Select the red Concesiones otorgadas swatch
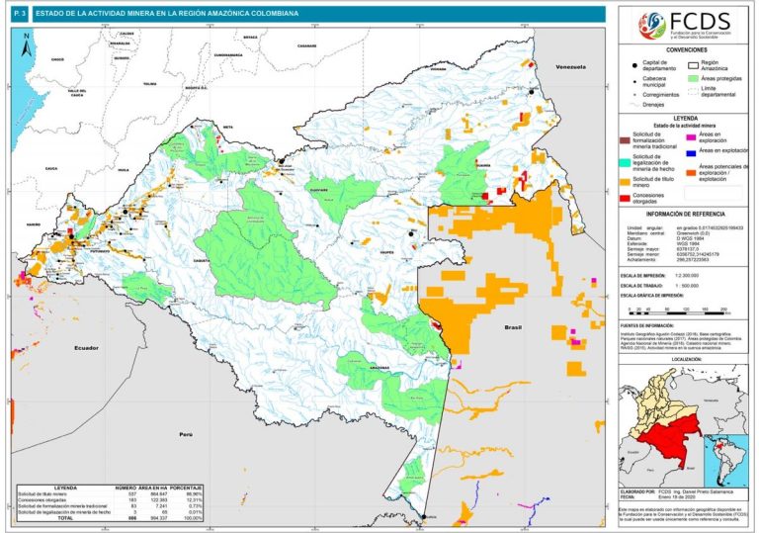The image size is (759, 533). (626, 196)
